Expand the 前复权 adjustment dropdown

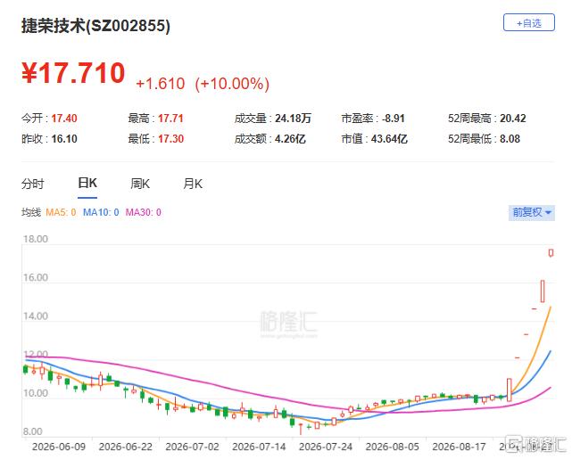coord(532,212)
